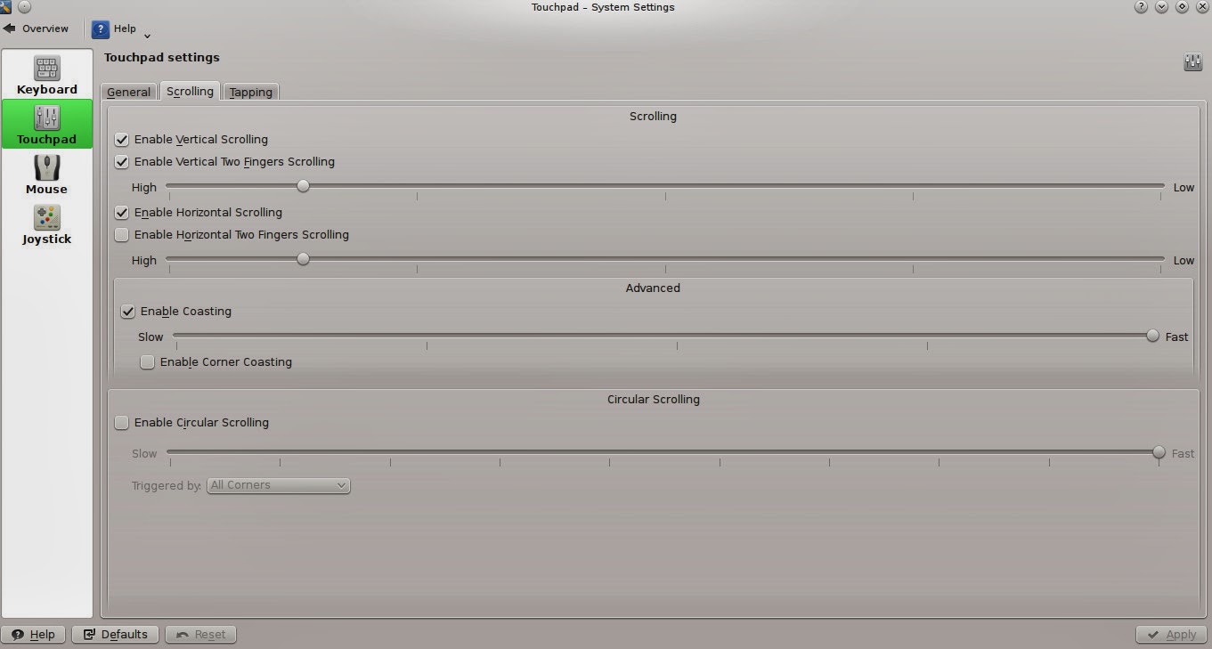Select the Touchpad module icon
The width and height of the screenshot is (1212, 649).
(x=46, y=118)
